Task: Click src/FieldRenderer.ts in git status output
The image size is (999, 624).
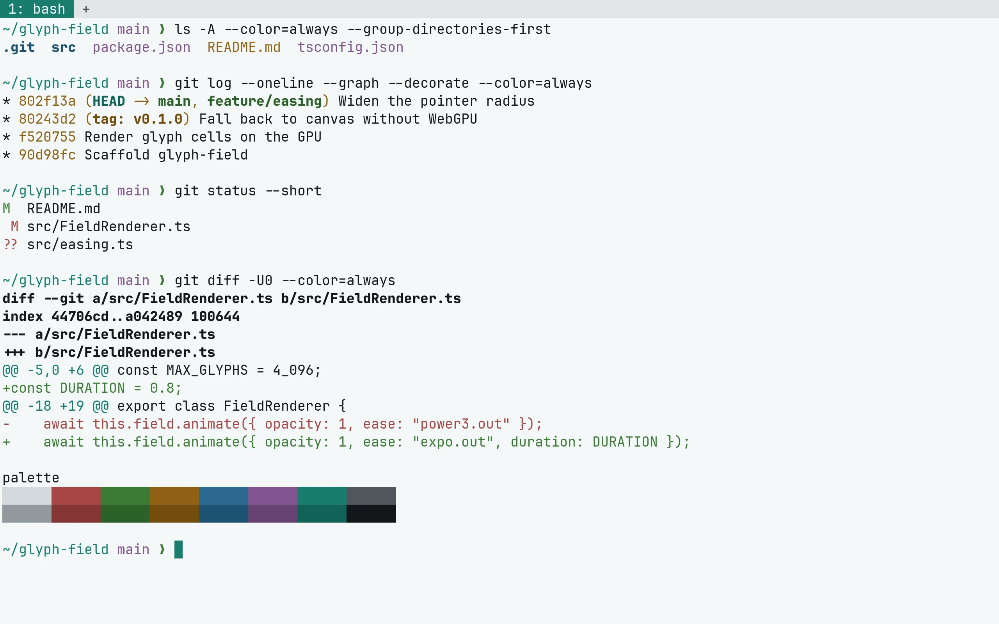Action: [x=109, y=227]
